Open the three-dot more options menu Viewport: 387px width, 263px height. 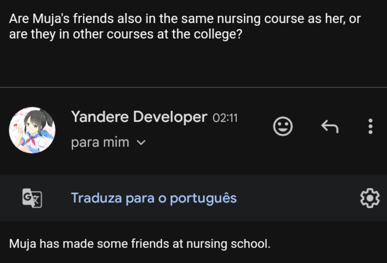point(370,126)
